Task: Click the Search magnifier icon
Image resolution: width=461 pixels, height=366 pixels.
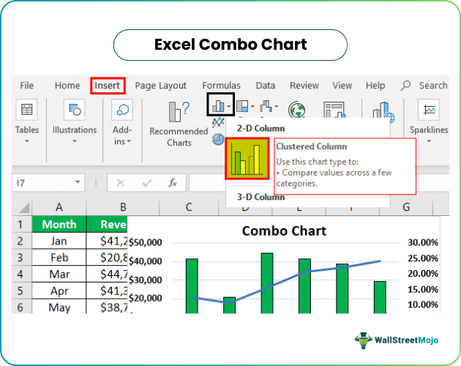Action: (x=405, y=86)
